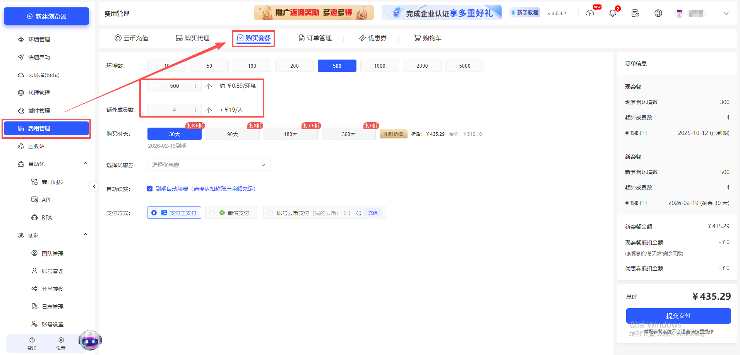Click the 新建浏览器 button
740x355 pixels.
tap(46, 16)
